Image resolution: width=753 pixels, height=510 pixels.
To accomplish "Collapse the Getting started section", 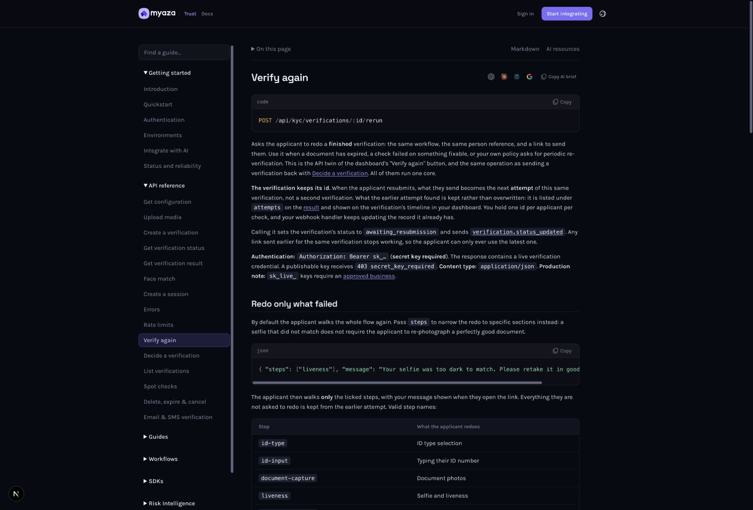I will tap(167, 73).
